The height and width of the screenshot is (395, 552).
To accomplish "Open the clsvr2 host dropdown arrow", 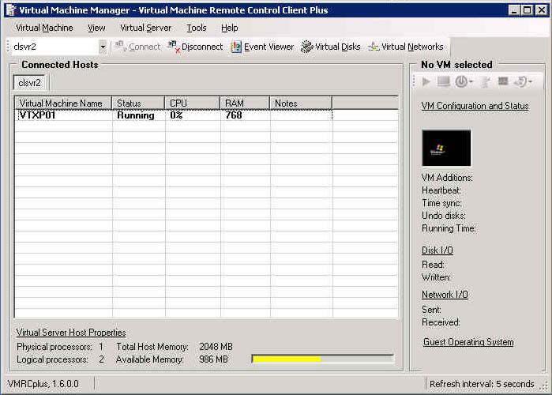I will [103, 47].
